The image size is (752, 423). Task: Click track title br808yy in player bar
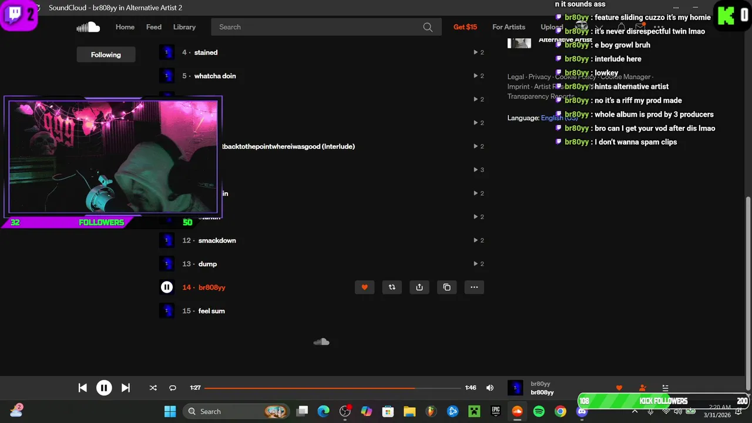pyautogui.click(x=542, y=392)
